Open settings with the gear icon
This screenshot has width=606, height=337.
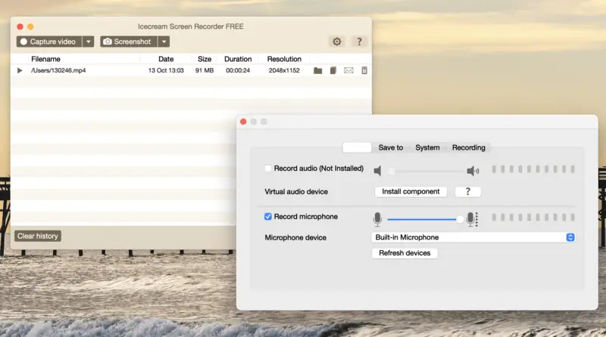click(336, 42)
